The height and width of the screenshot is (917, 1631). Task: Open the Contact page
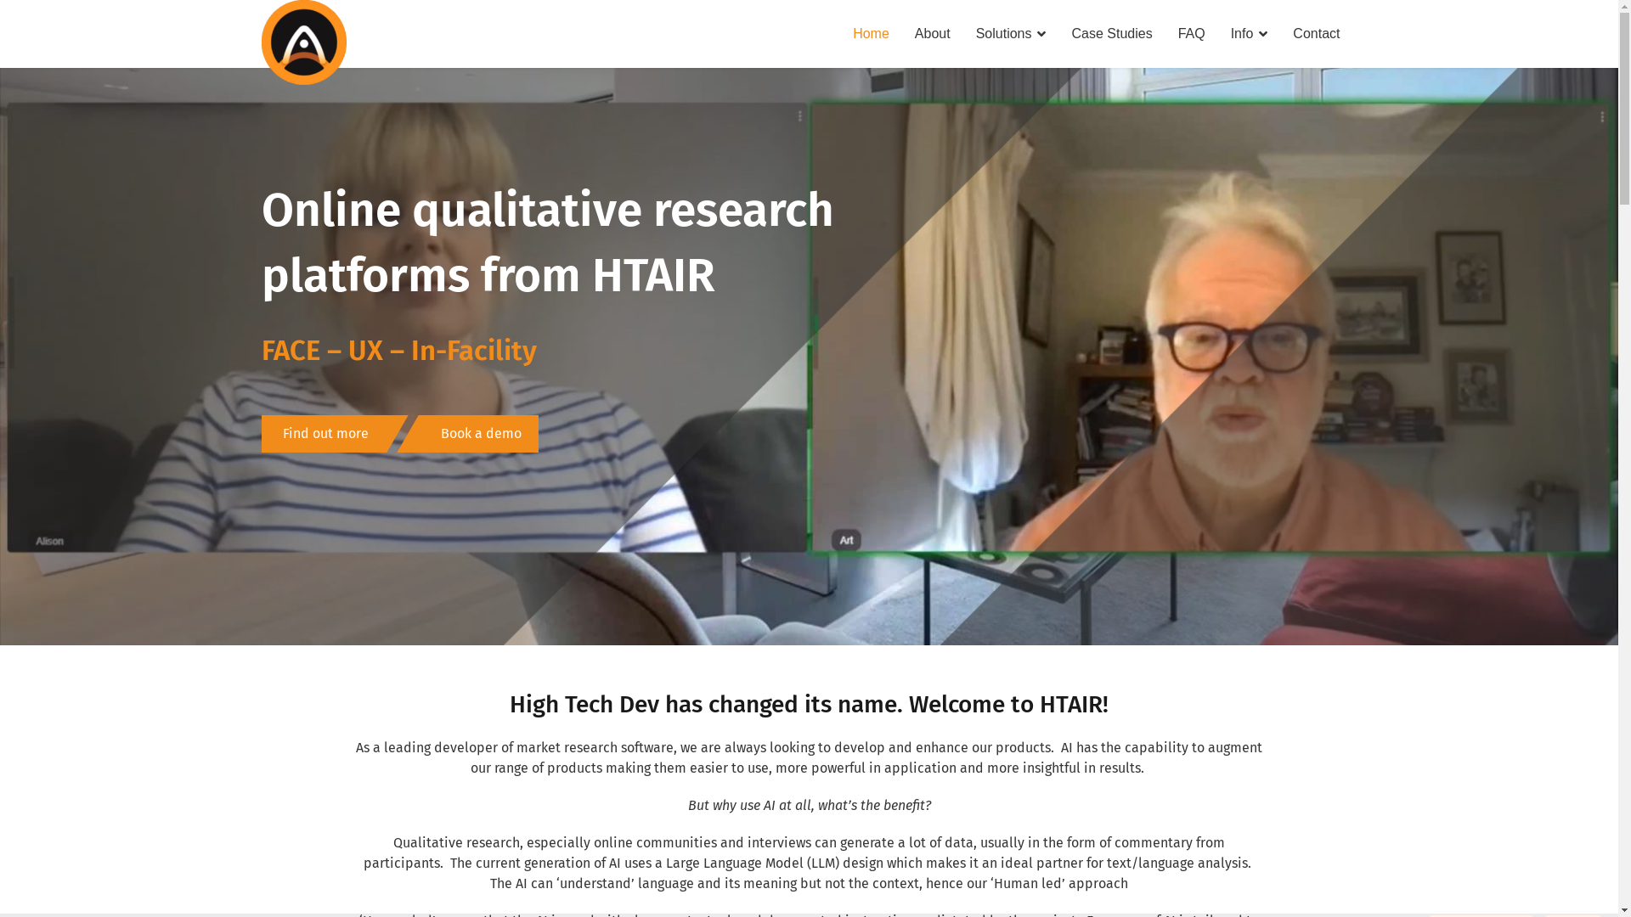pyautogui.click(x=1316, y=34)
